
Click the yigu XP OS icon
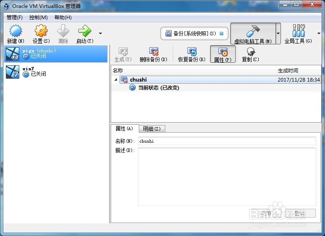coord(13,54)
